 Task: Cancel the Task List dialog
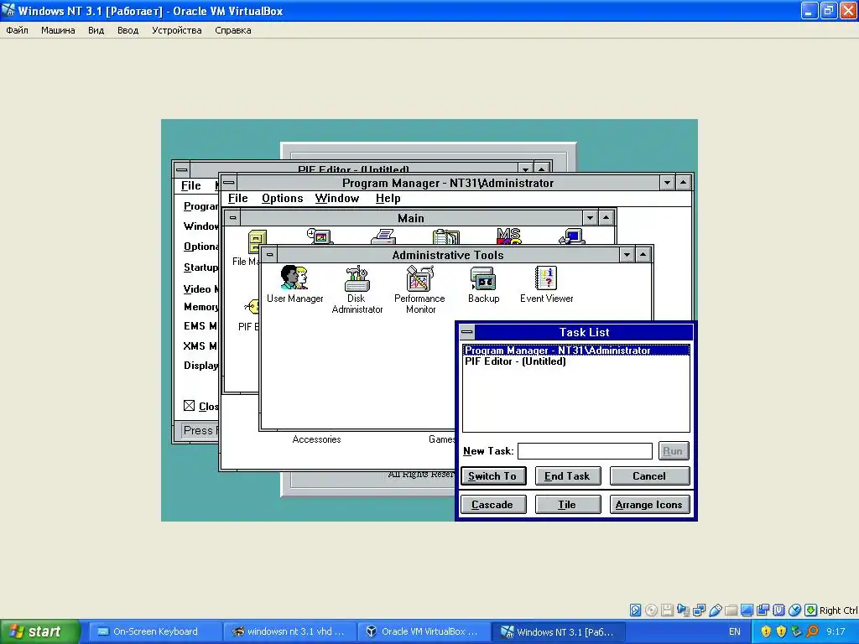pyautogui.click(x=649, y=476)
